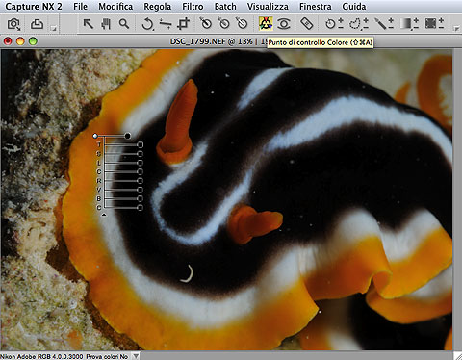The height and width of the screenshot is (360, 462).
Task: Click the rotate tool icon
Action: point(147,24)
